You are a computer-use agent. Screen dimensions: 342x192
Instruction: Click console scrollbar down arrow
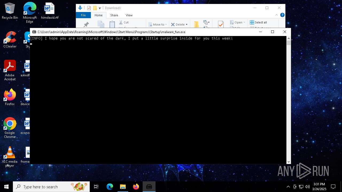tap(289, 162)
